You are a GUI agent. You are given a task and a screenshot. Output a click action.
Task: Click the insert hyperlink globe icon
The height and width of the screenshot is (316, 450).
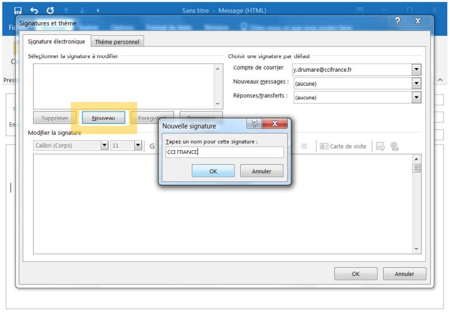click(x=395, y=146)
